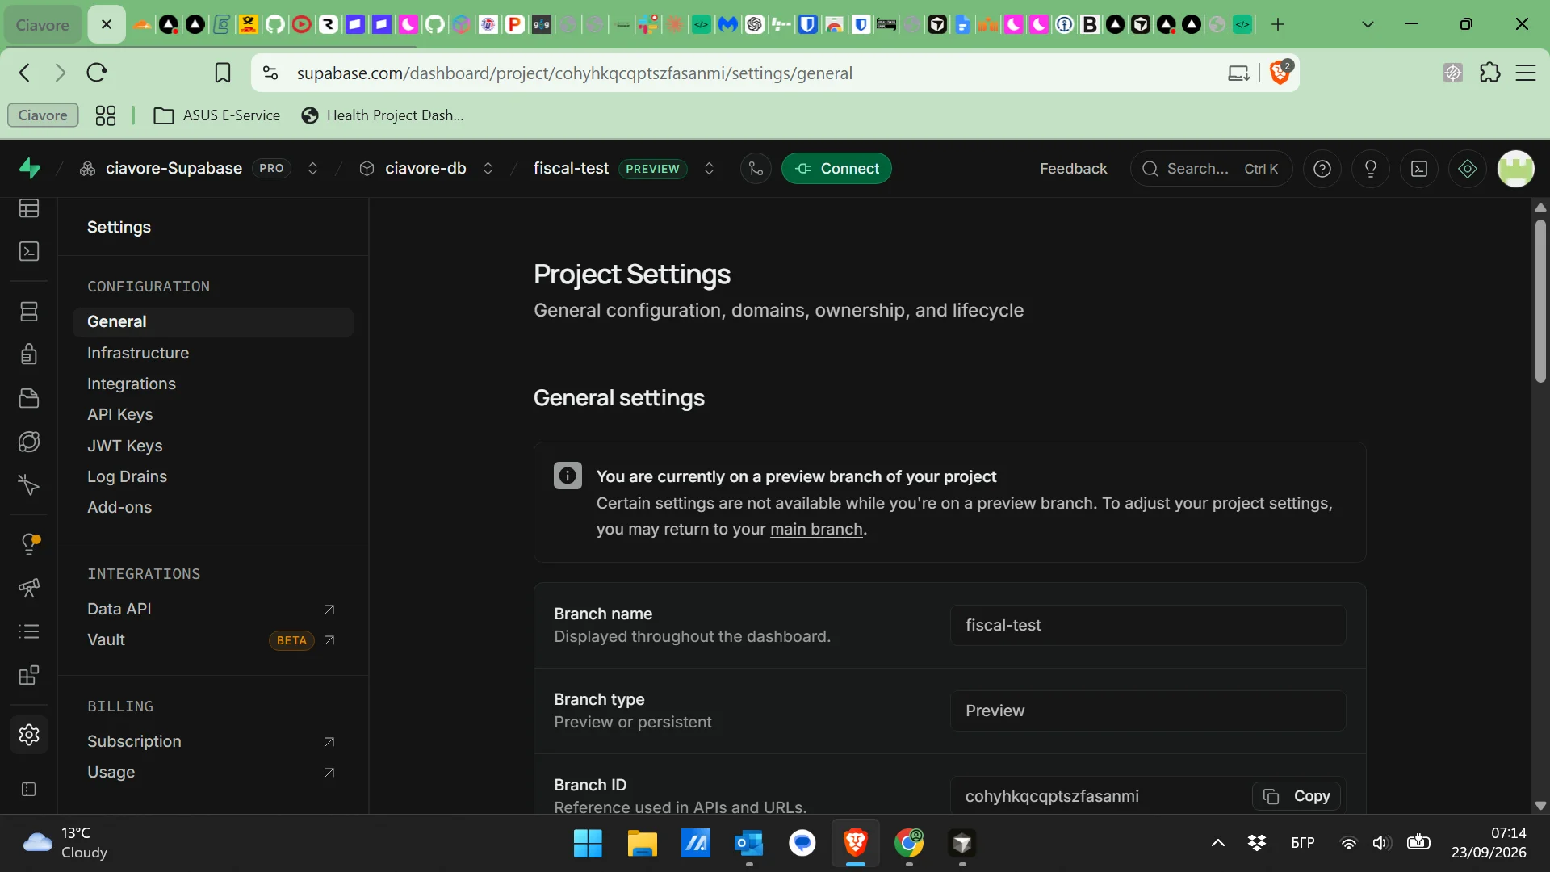Follow the main branch link
This screenshot has height=872, width=1550.
click(816, 530)
